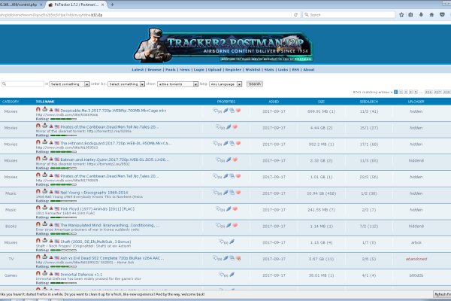Click the copy pages icon for Despicable.Me.3
The height and width of the screenshot is (301, 451).
coord(232,111)
